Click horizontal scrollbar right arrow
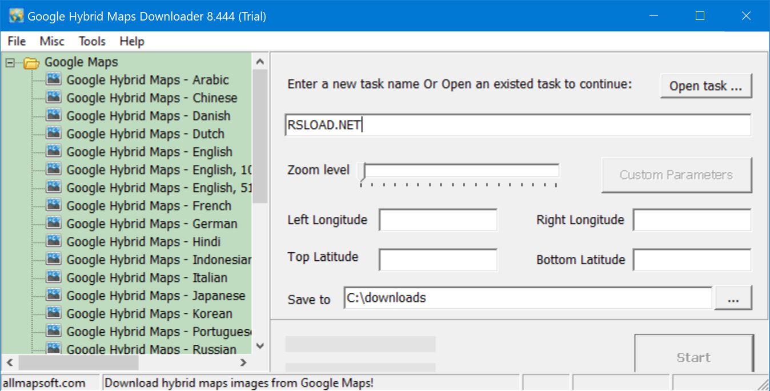770x391 pixels. point(243,362)
